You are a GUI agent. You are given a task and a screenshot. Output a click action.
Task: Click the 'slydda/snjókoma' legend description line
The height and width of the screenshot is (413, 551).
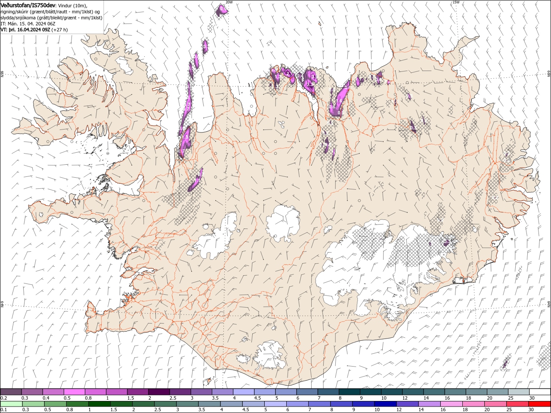point(51,18)
